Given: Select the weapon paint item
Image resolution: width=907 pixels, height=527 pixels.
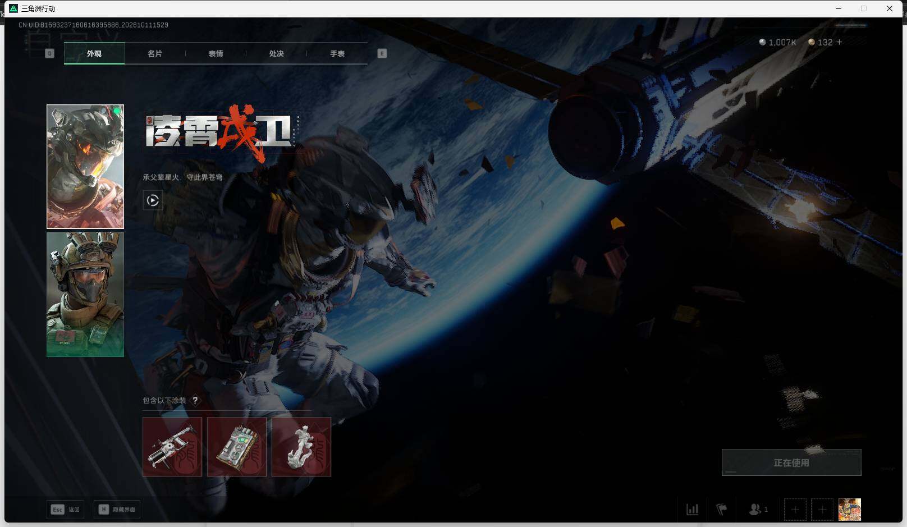Looking at the screenshot, I should (x=172, y=447).
